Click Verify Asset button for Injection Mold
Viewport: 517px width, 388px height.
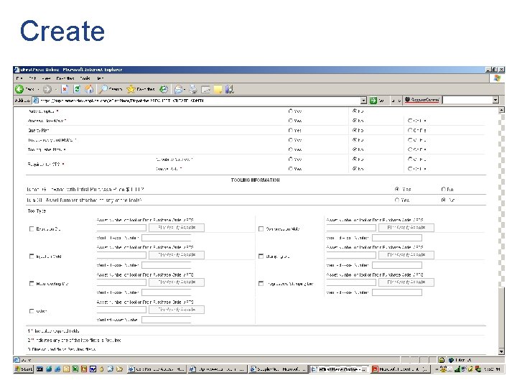point(177,255)
